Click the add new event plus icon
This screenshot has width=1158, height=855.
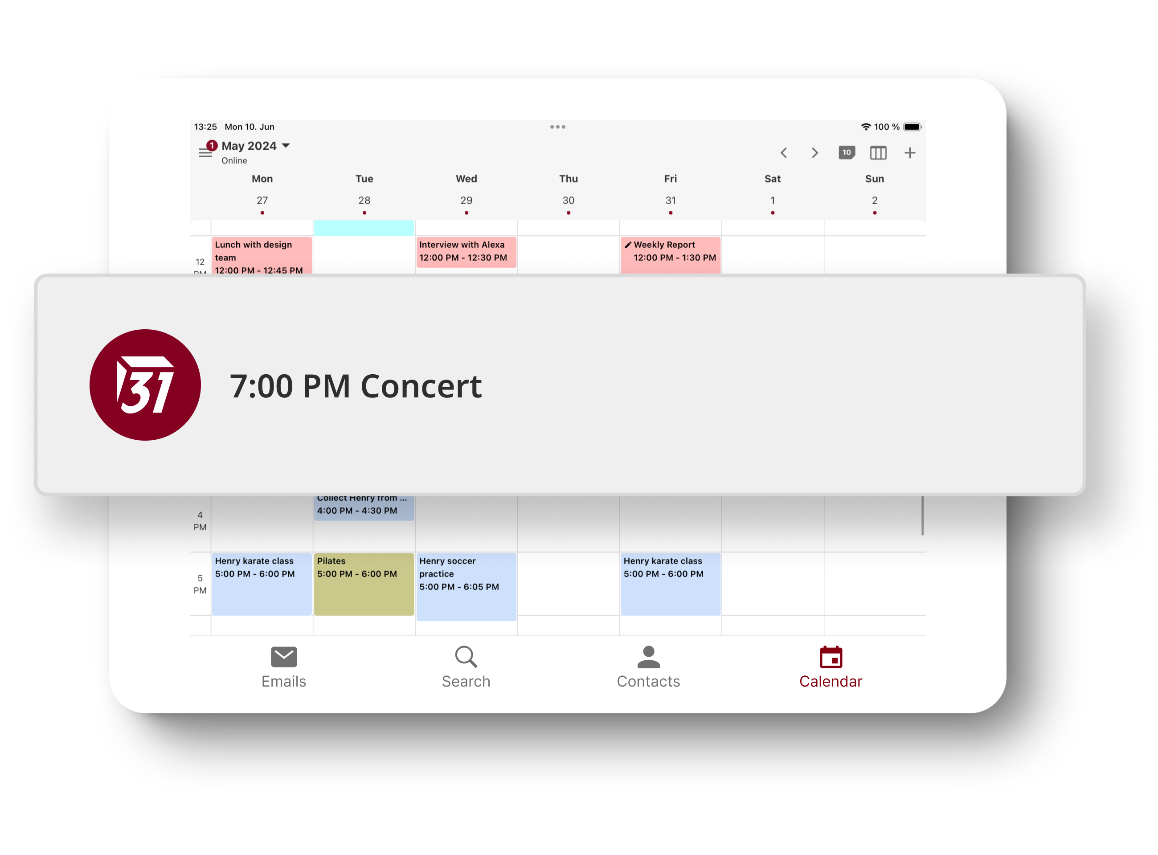coord(910,153)
